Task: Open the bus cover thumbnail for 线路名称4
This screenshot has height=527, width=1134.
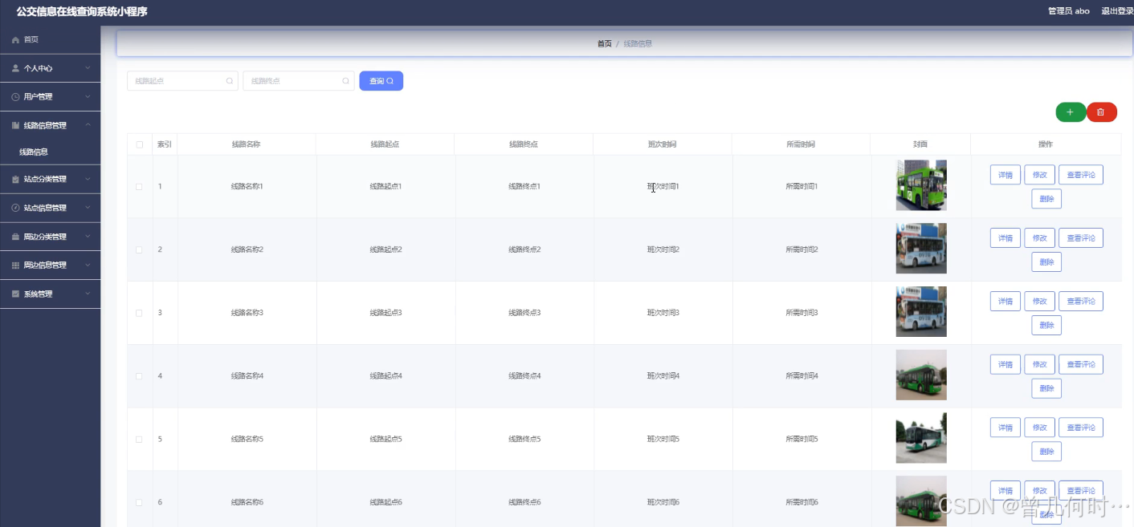Action: coord(921,375)
